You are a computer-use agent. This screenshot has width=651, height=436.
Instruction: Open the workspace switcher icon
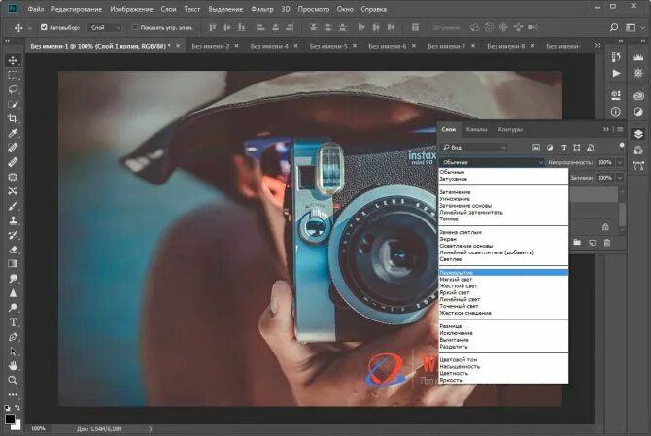(631, 27)
